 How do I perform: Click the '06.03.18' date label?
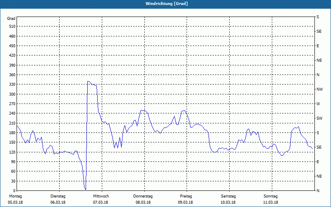click(58, 202)
